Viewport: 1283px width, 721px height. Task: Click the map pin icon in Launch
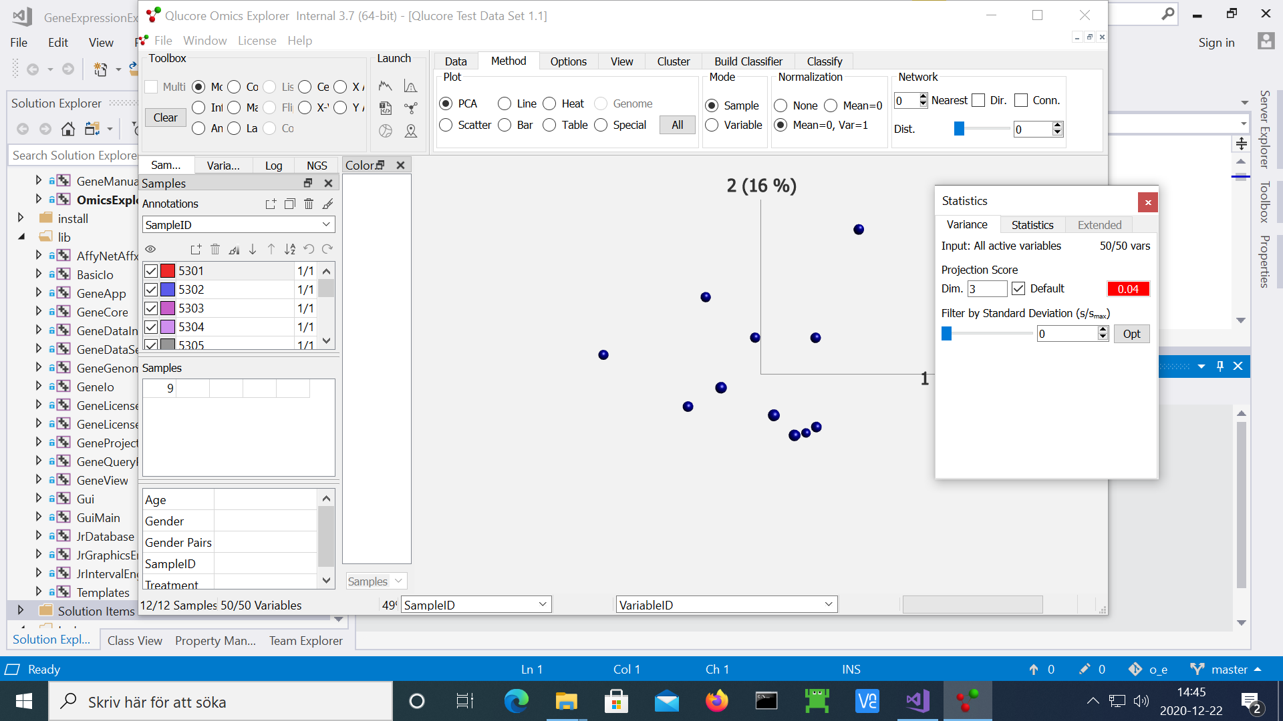410,132
